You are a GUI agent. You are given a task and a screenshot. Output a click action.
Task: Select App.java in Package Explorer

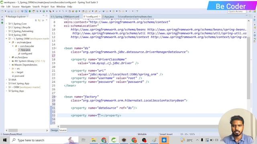(x=25, y=50)
